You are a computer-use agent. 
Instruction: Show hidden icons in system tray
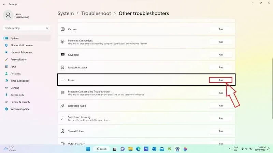228,149
